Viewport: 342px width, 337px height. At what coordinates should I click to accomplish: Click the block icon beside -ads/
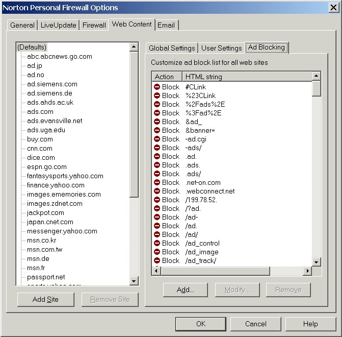click(157, 148)
